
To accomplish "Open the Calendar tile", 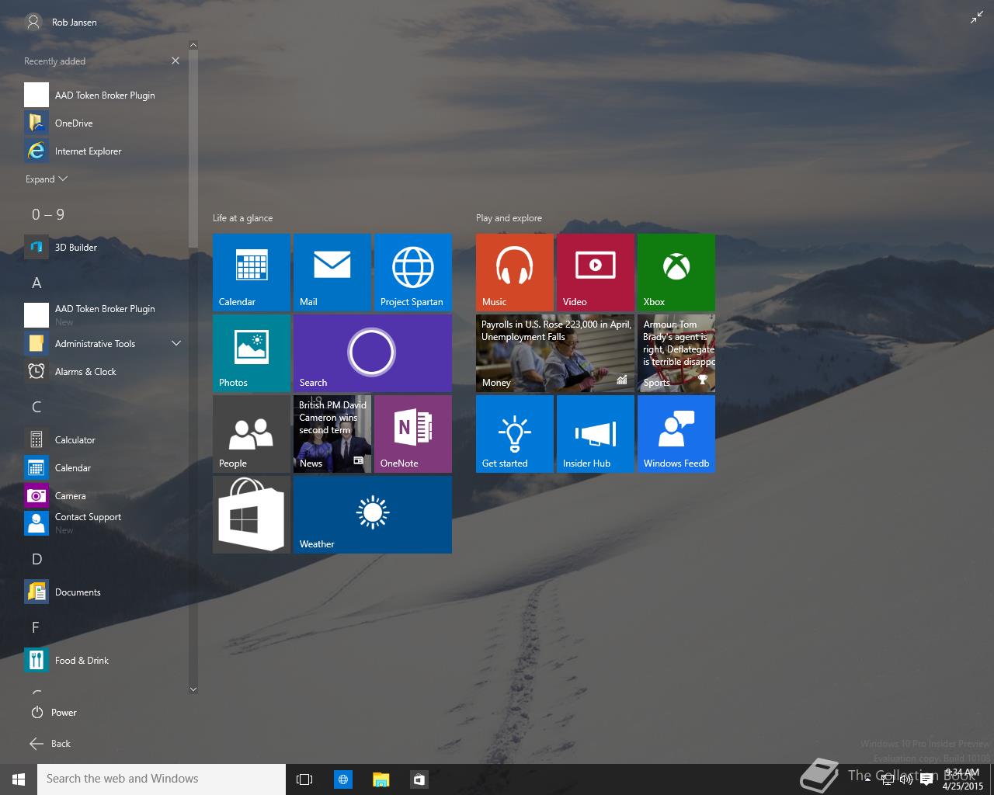I will [x=252, y=273].
